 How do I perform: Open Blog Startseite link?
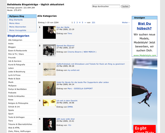tap(16, 20)
